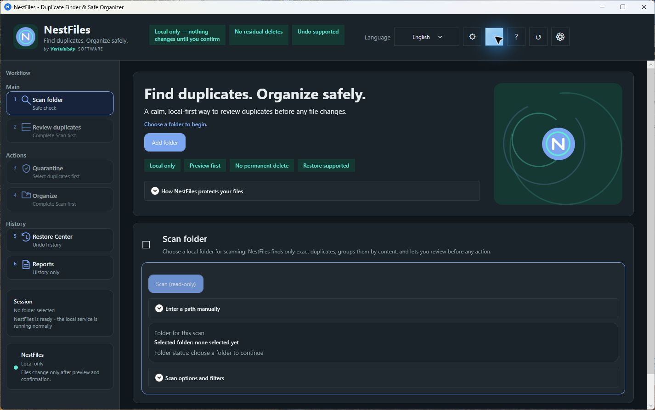Expand Enter a path manually section
The height and width of the screenshot is (410, 655).
[x=383, y=309]
